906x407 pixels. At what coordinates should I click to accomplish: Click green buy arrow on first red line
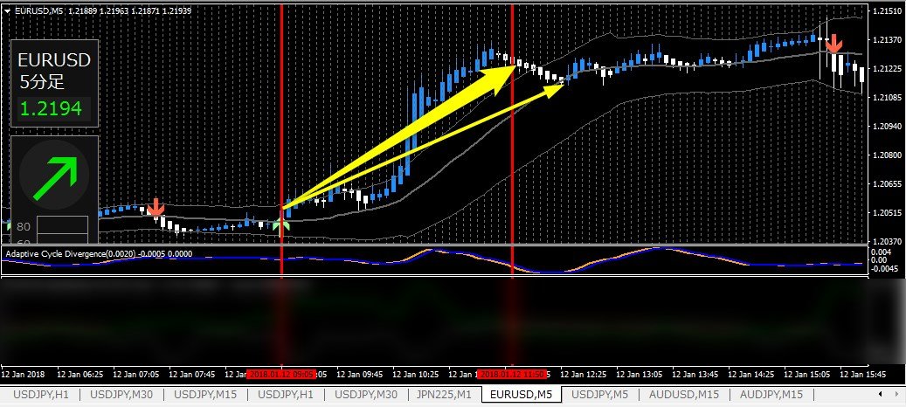(280, 226)
